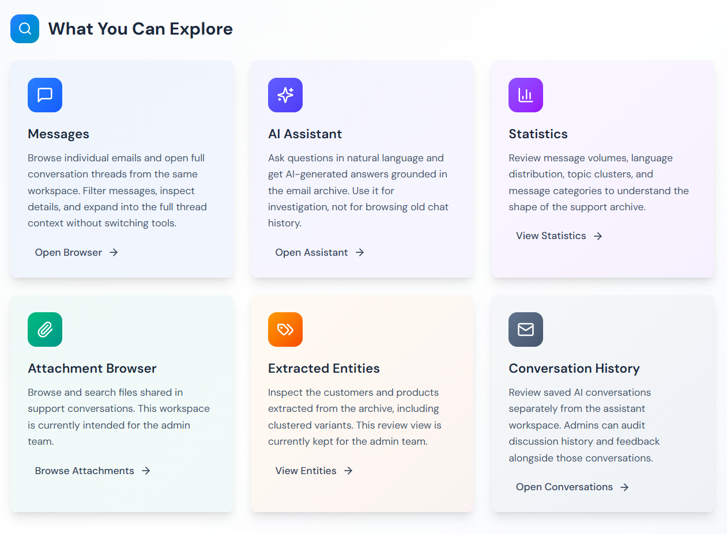Screen dimensions: 727x534
Task: Click the arrow icon next to Open Assistant
Action: click(x=360, y=252)
